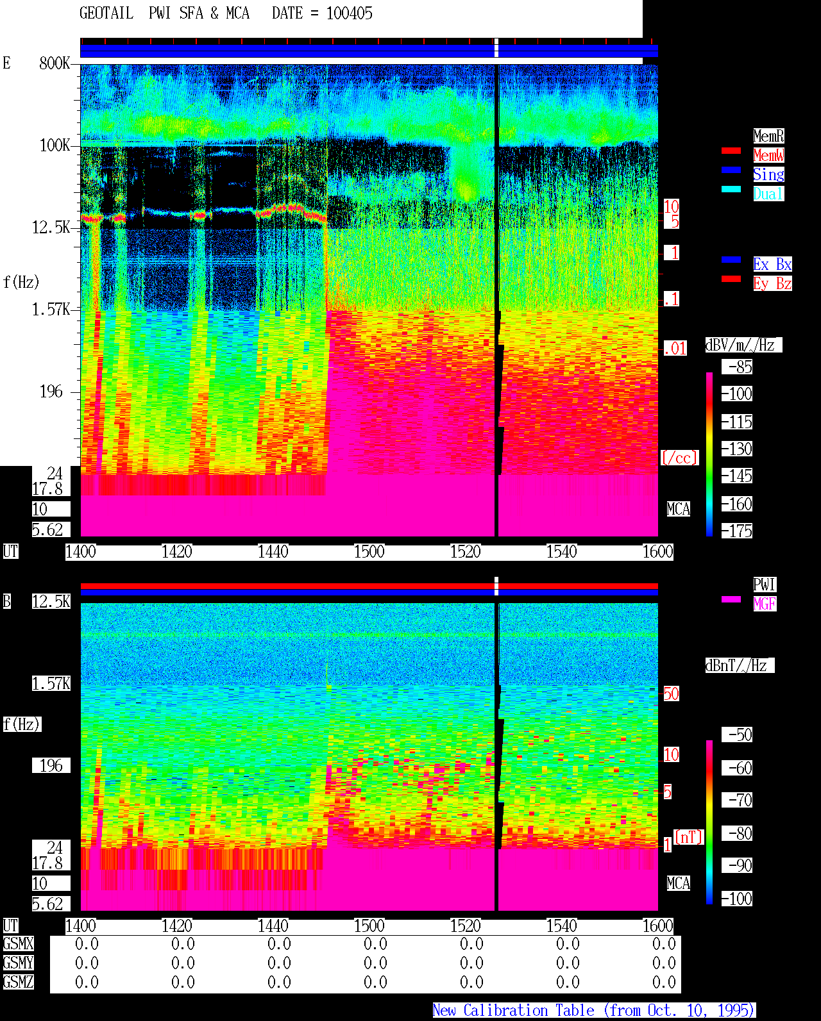Click the blue Sing legend label
Image resolution: width=821 pixels, height=1021 pixels.
coord(768,174)
